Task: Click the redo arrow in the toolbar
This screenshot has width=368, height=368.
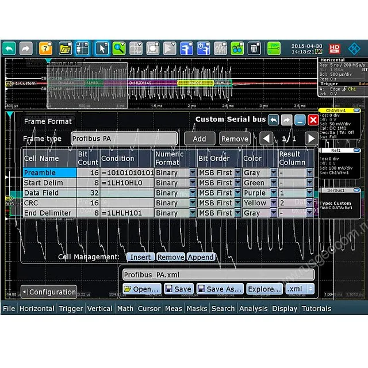Action: click(26, 48)
